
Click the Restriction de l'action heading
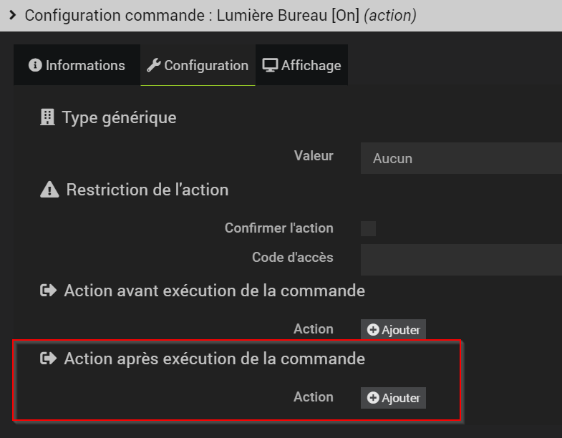coord(147,190)
